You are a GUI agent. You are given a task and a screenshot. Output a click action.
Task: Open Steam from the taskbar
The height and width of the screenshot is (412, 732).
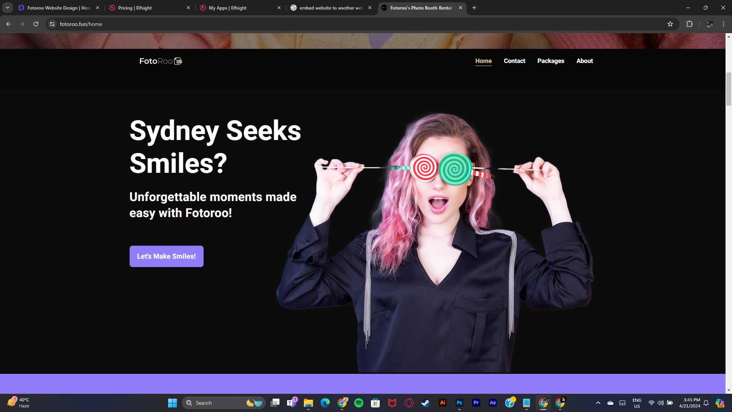click(x=425, y=403)
